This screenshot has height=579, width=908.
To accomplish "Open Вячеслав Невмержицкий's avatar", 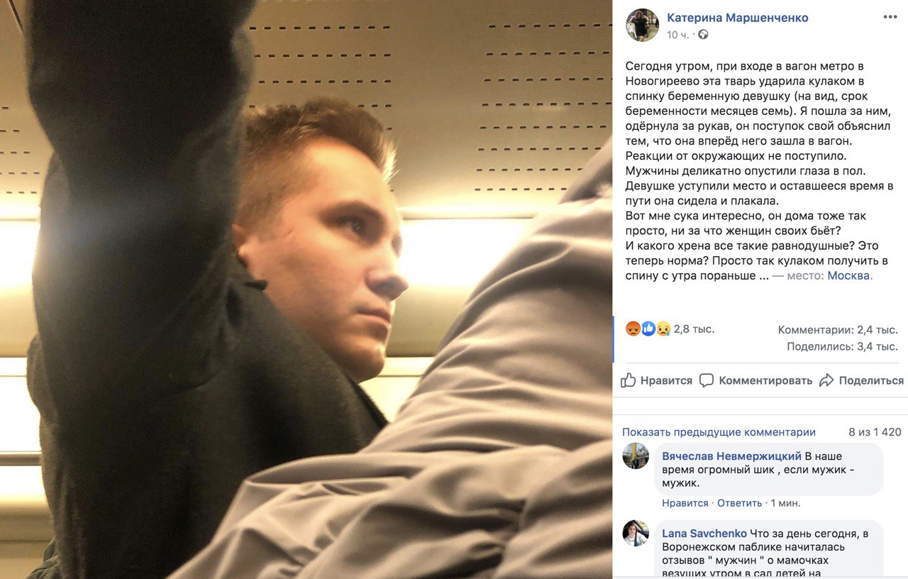I will pyautogui.click(x=636, y=456).
